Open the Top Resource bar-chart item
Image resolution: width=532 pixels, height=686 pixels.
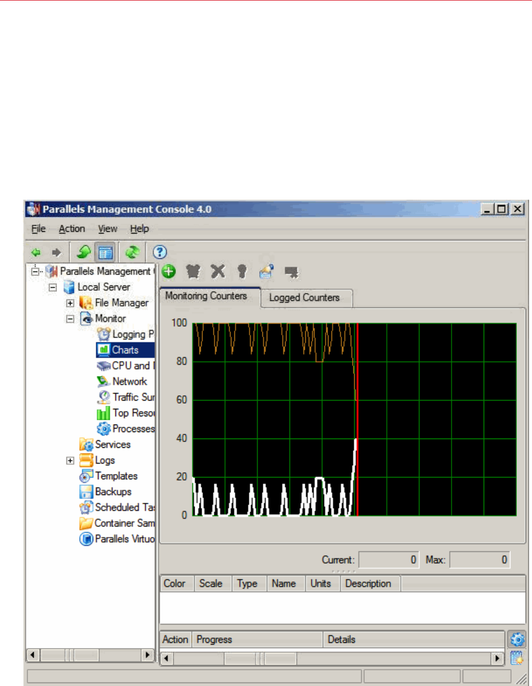pos(103,413)
